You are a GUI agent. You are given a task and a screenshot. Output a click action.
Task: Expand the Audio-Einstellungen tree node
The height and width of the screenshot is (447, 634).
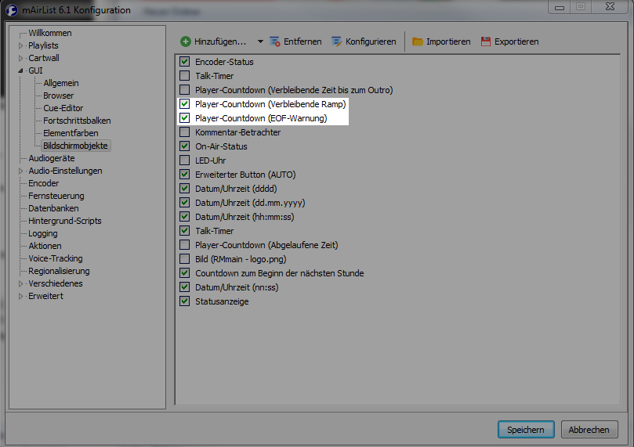20,171
